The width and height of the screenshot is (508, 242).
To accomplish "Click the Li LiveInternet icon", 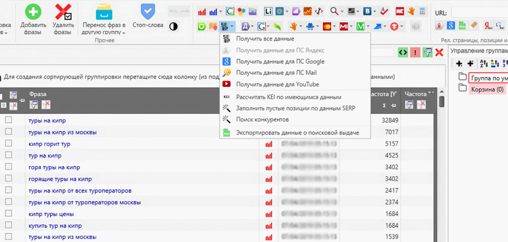I will point(268,11).
